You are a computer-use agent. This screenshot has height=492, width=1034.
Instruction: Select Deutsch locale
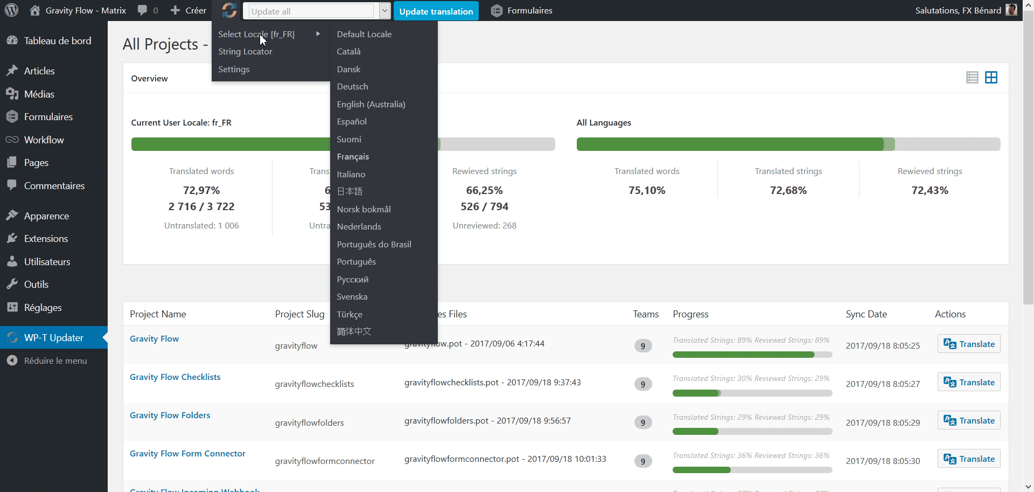coord(353,86)
